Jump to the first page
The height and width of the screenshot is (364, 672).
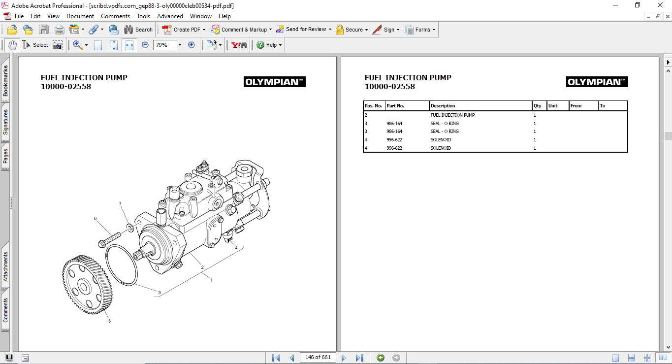[276, 358]
